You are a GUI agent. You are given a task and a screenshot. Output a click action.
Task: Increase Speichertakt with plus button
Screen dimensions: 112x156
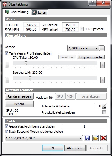click(102, 80)
